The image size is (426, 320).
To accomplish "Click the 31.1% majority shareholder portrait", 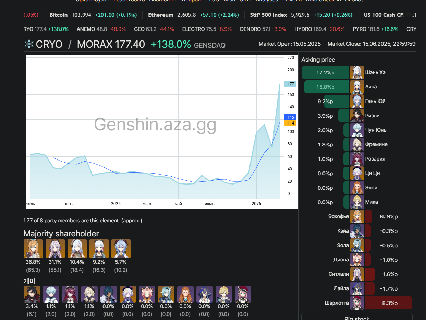I will [x=55, y=249].
